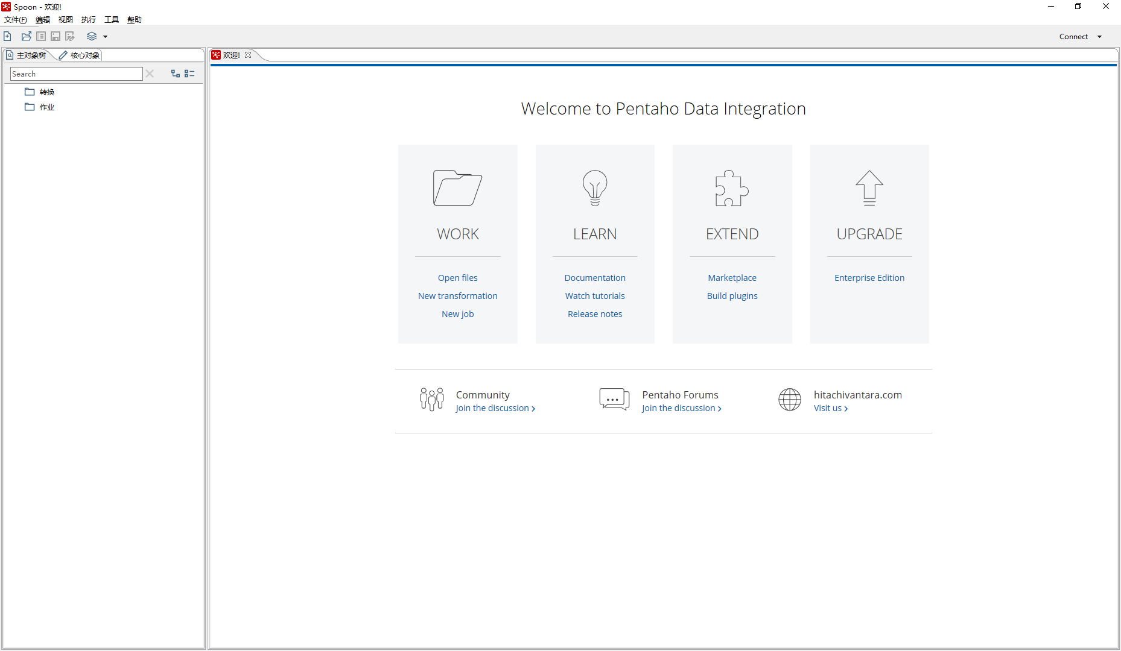
Task: Open the 编辑 menu
Action: pos(43,20)
